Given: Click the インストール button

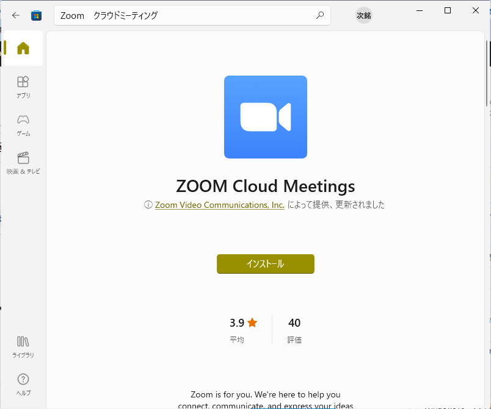Looking at the screenshot, I should click(x=266, y=264).
